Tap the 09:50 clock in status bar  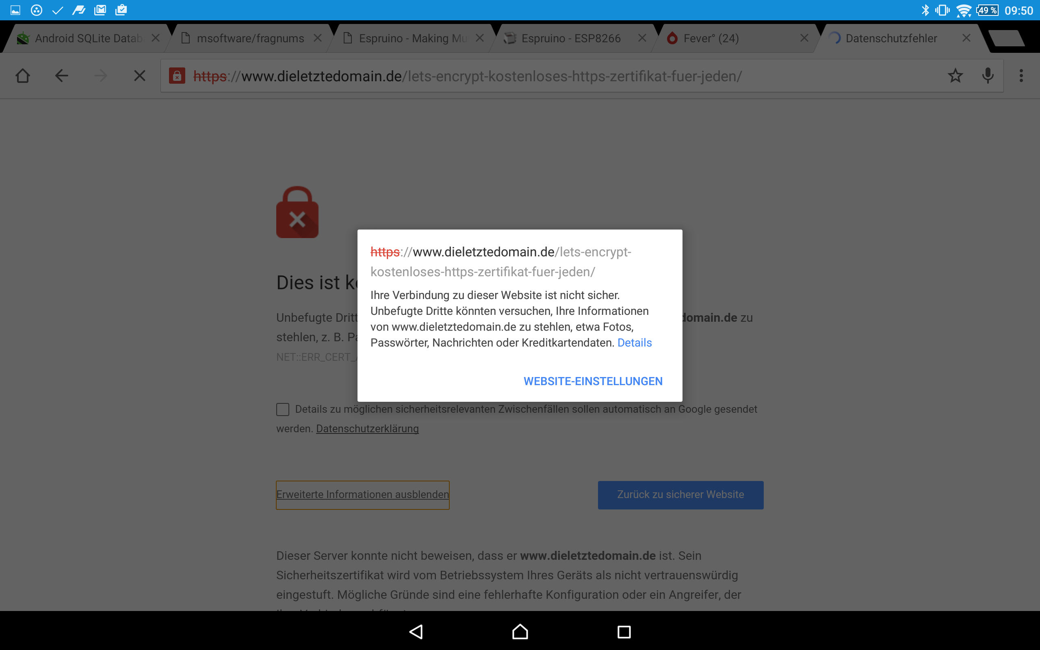(x=1018, y=10)
